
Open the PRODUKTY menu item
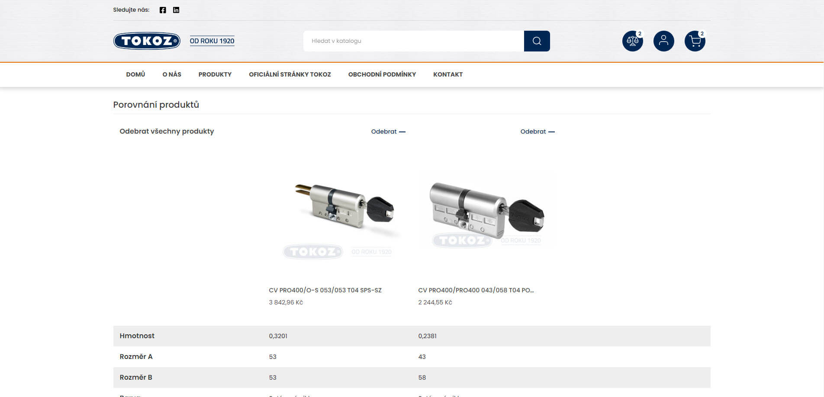pos(215,74)
